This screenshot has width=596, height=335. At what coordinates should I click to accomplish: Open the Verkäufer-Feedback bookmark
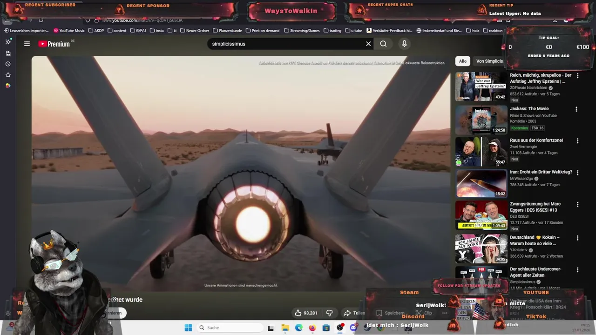tap(390, 31)
